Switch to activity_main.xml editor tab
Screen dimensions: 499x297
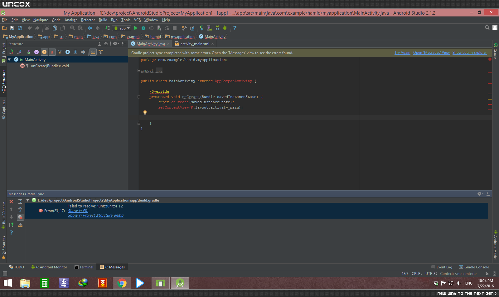195,44
